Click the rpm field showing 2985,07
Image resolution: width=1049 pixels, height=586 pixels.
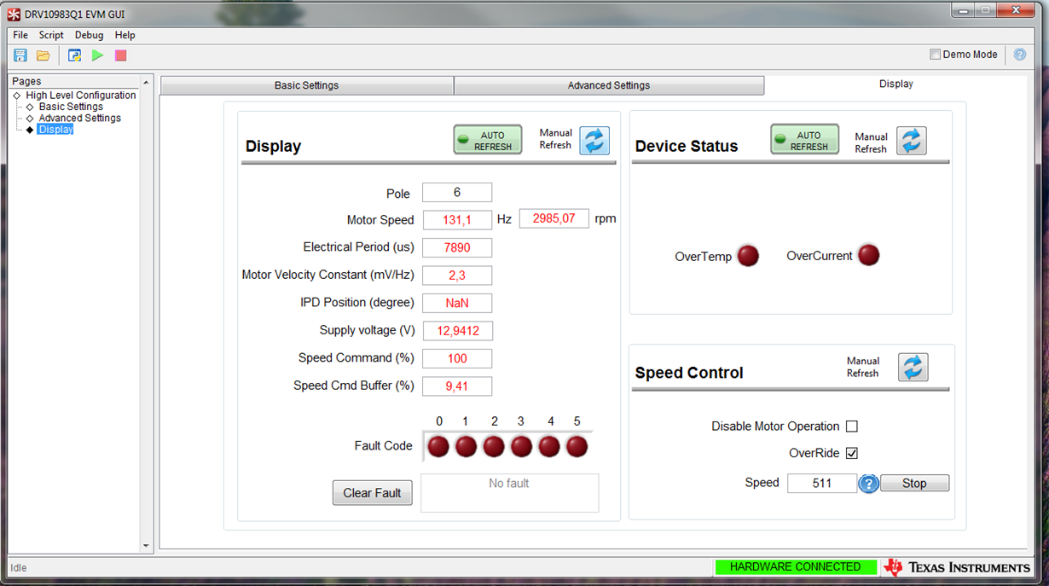[554, 218]
